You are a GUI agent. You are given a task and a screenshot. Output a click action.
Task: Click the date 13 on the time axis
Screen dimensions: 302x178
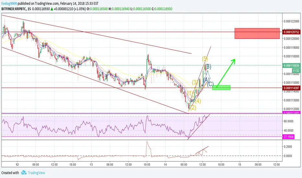coord(91,164)
